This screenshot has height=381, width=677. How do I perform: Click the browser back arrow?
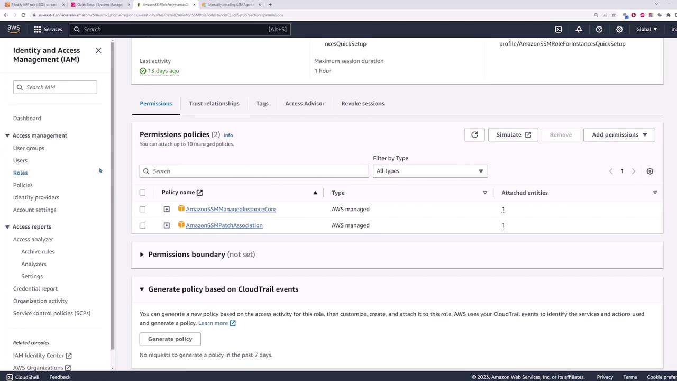6,15
